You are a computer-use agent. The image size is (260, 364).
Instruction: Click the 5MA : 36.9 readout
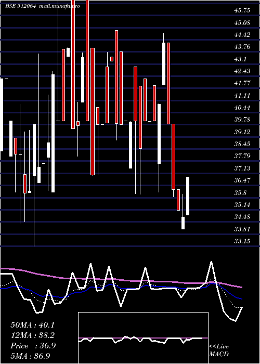coord(30,356)
